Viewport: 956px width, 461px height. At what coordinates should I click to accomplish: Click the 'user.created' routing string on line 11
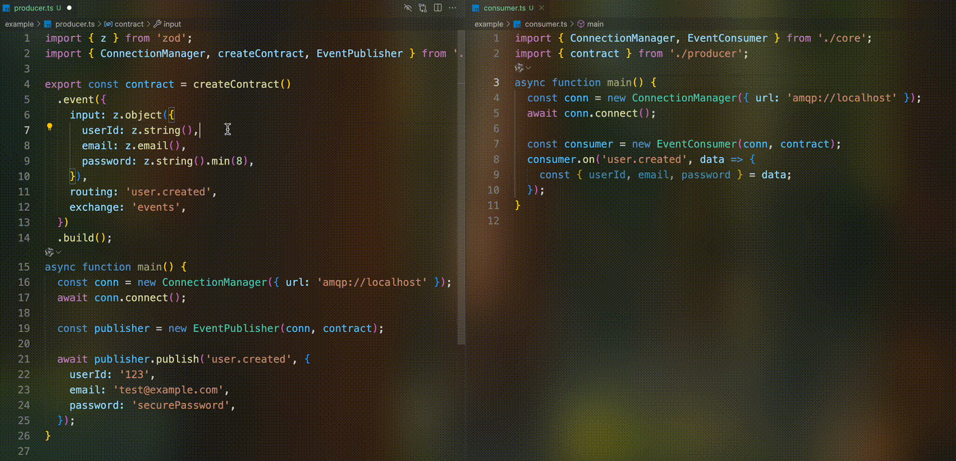click(168, 192)
